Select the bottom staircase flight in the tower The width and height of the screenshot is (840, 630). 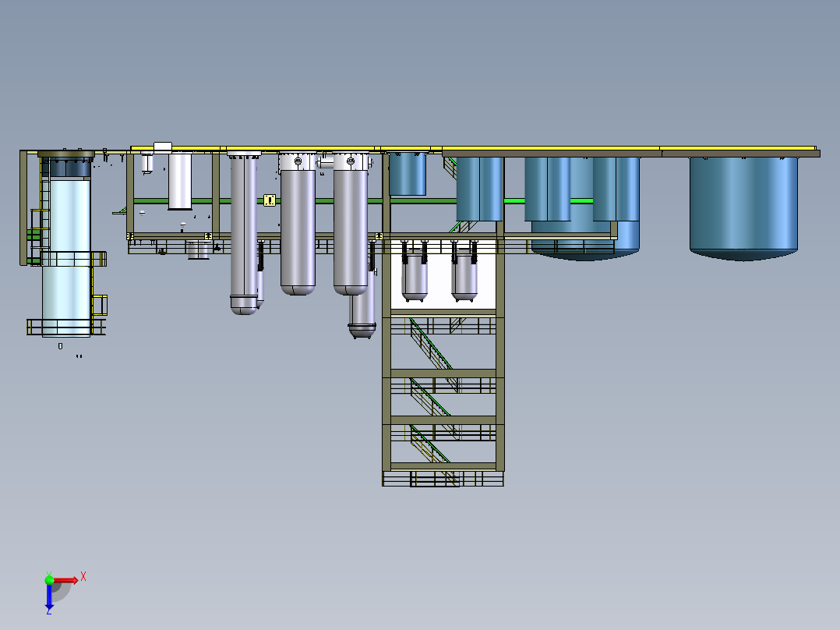(x=430, y=444)
